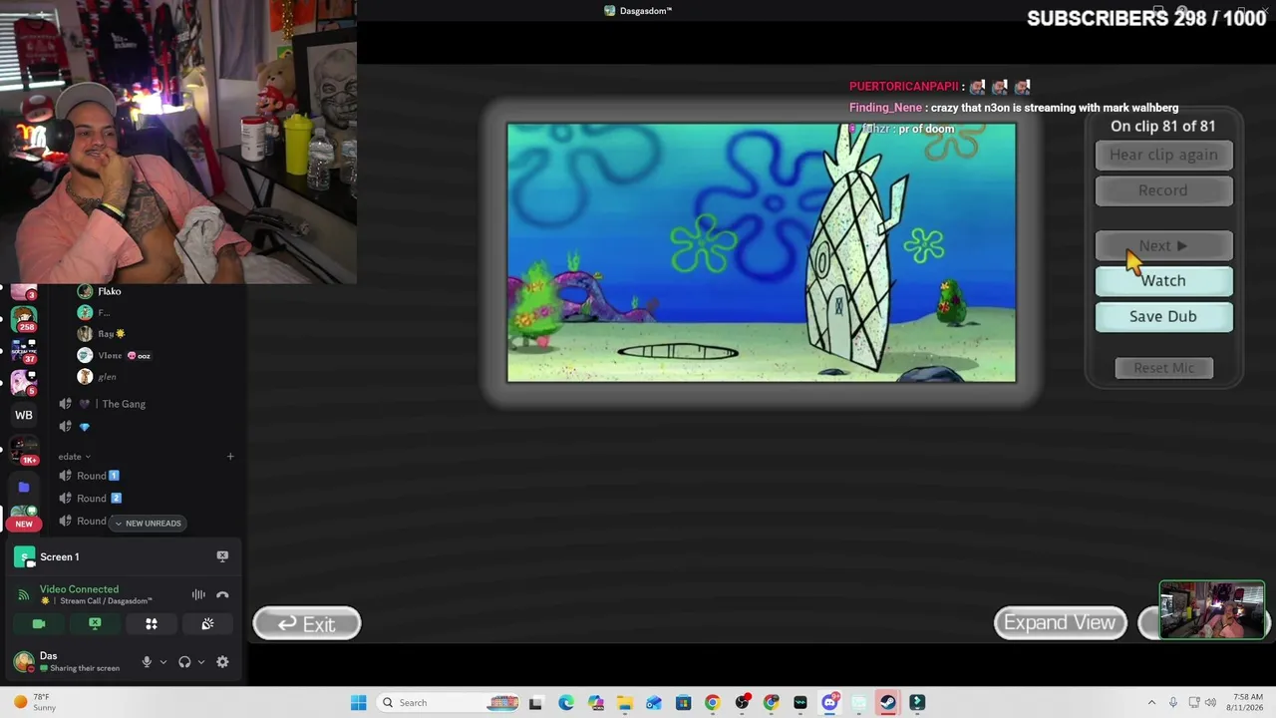Open Discord User Settings gear

point(222,662)
